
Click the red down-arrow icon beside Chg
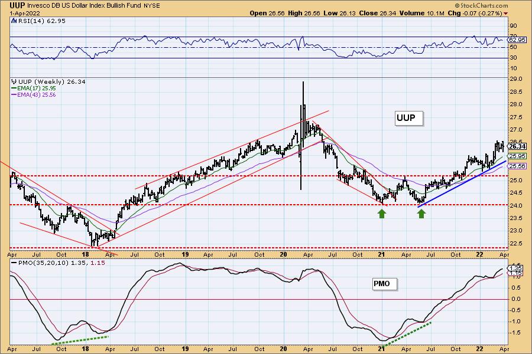pos(506,14)
